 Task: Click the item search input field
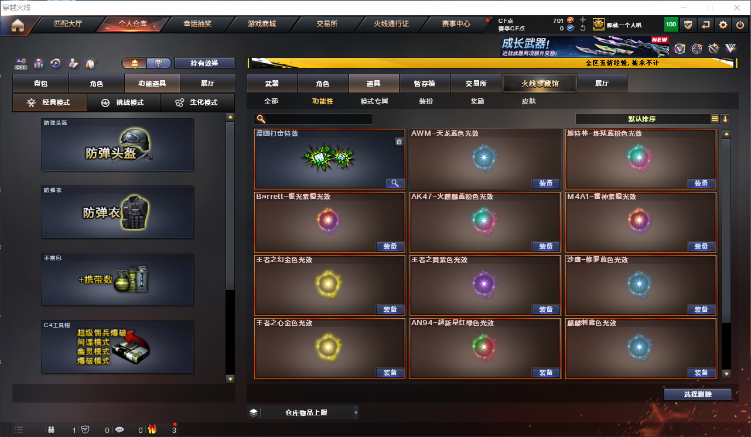[313, 119]
